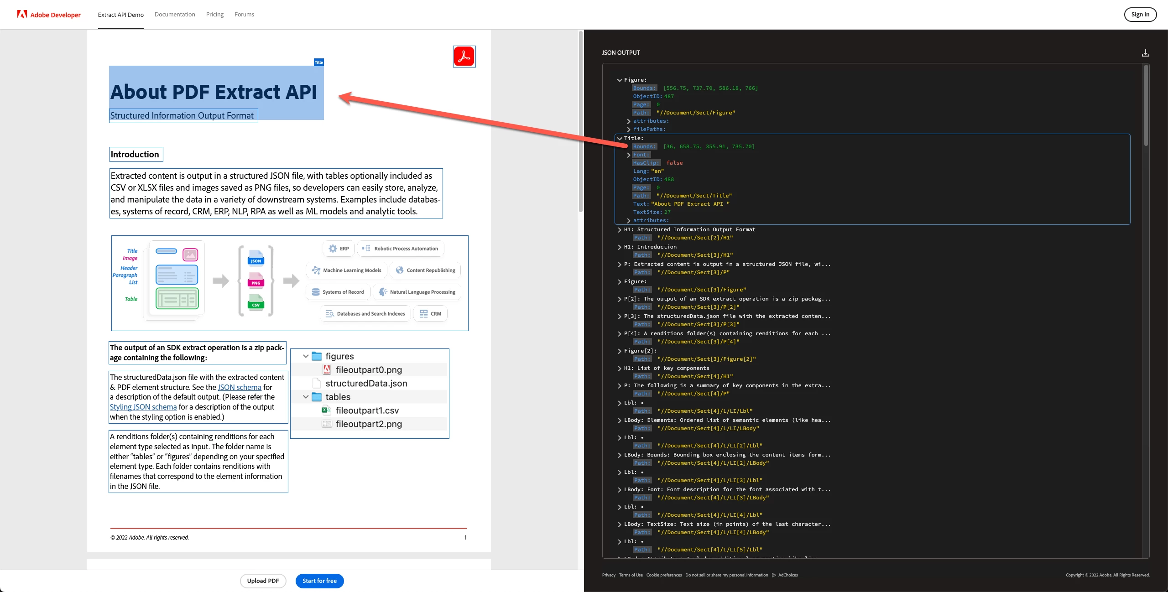1168x592 pixels.
Task: Expand H1: List of key components node
Action: 620,369
